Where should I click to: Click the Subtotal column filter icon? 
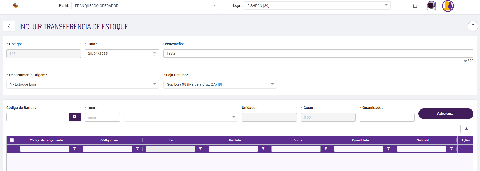click(451, 149)
